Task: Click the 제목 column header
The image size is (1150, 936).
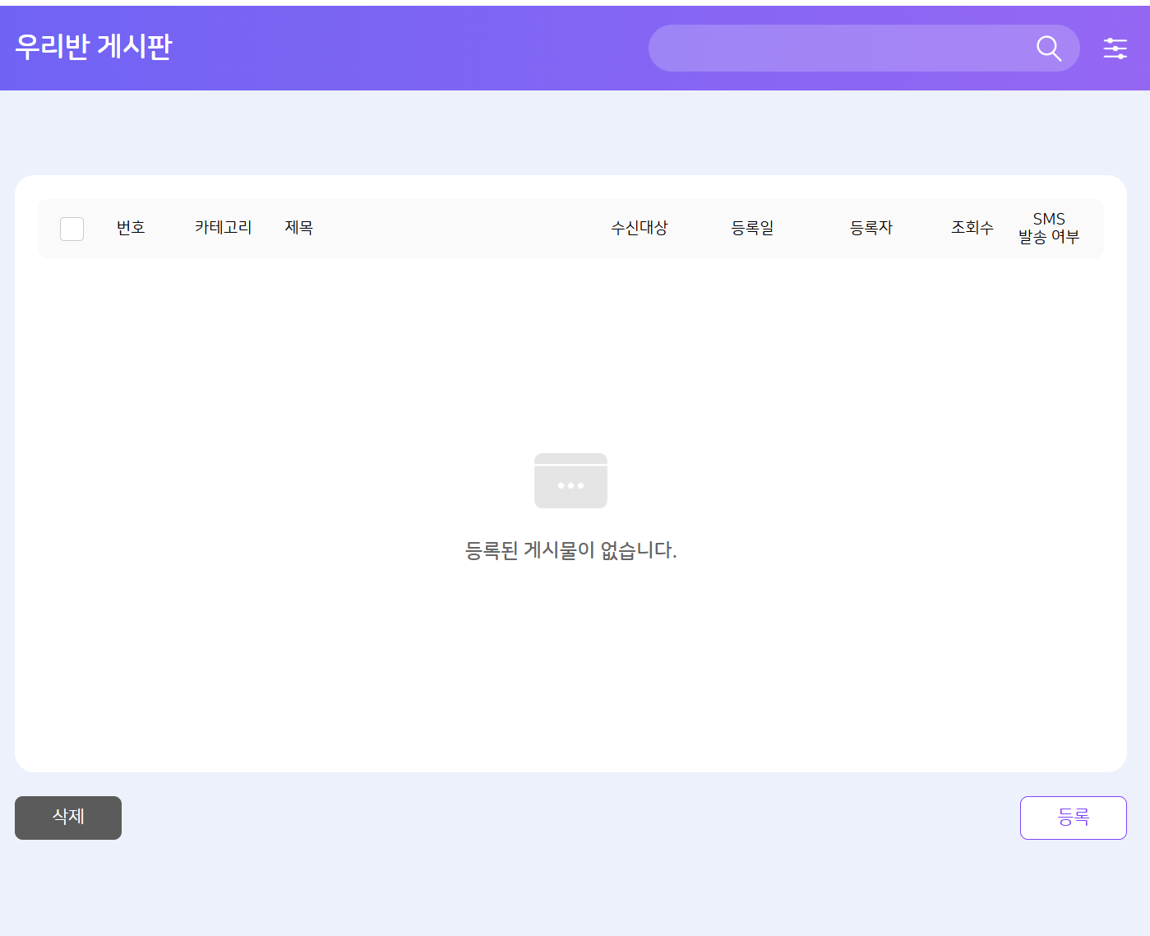Action: point(298,228)
